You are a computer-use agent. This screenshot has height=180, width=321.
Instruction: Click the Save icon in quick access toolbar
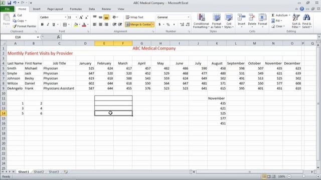9,3
